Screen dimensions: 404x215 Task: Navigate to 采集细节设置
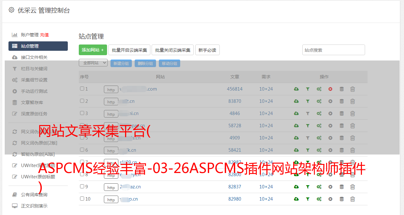click(34, 80)
